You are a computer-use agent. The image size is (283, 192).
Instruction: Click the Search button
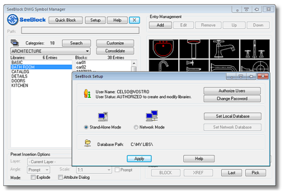click(x=77, y=43)
